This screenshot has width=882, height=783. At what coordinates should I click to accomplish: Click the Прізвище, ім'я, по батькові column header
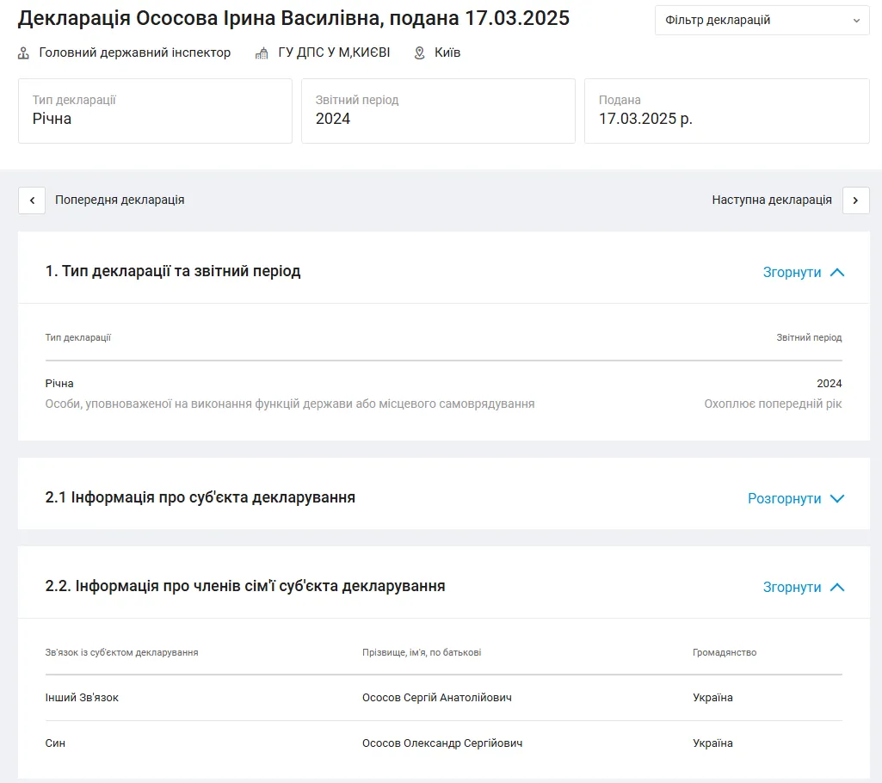pyautogui.click(x=422, y=652)
